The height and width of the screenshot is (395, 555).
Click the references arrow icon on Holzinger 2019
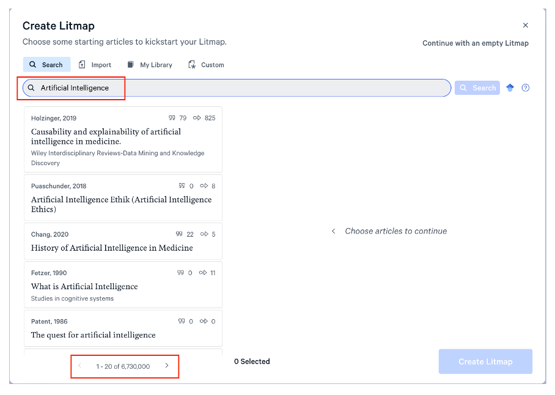click(197, 118)
